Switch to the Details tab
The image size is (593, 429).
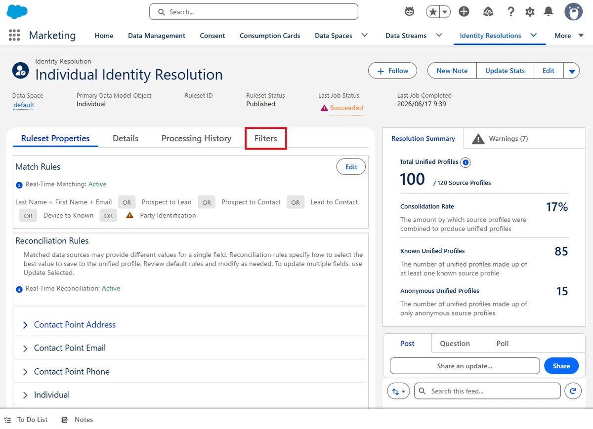pos(126,138)
